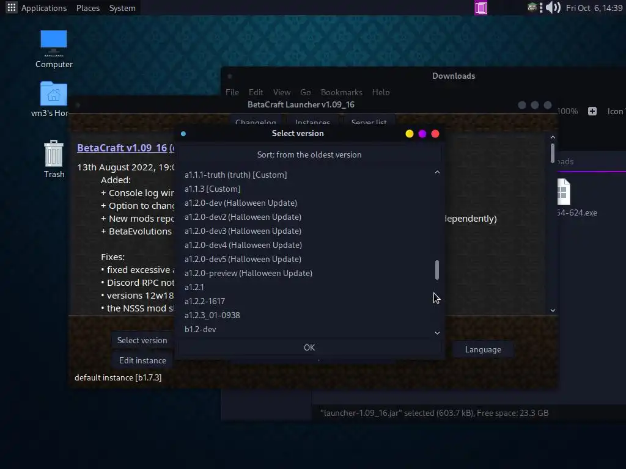This screenshot has width=626, height=469.
Task: Switch to the Changelog tab in BetaCraft
Action: 256,121
